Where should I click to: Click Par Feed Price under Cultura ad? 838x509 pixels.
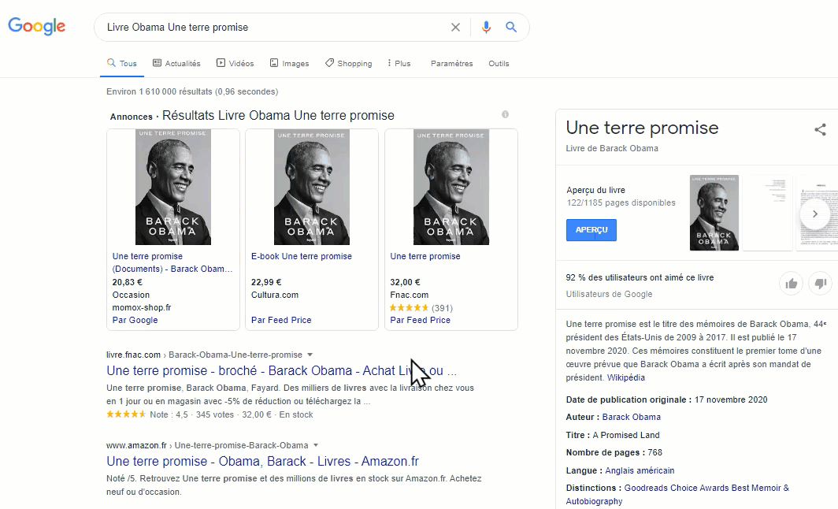[281, 320]
